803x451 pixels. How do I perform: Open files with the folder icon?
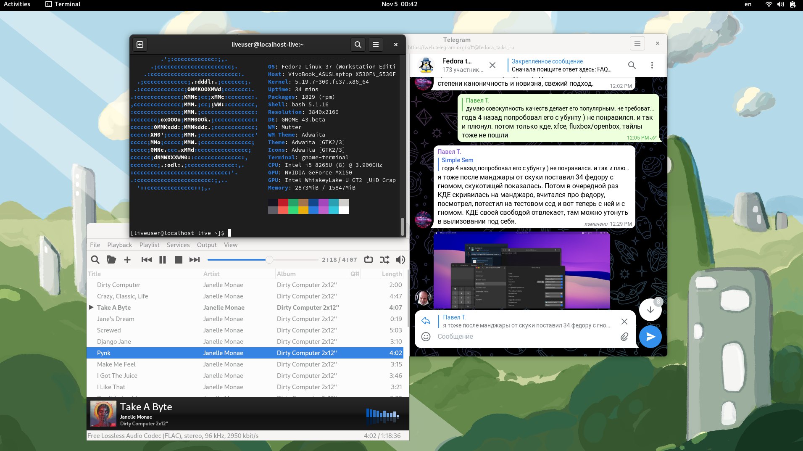pyautogui.click(x=111, y=260)
